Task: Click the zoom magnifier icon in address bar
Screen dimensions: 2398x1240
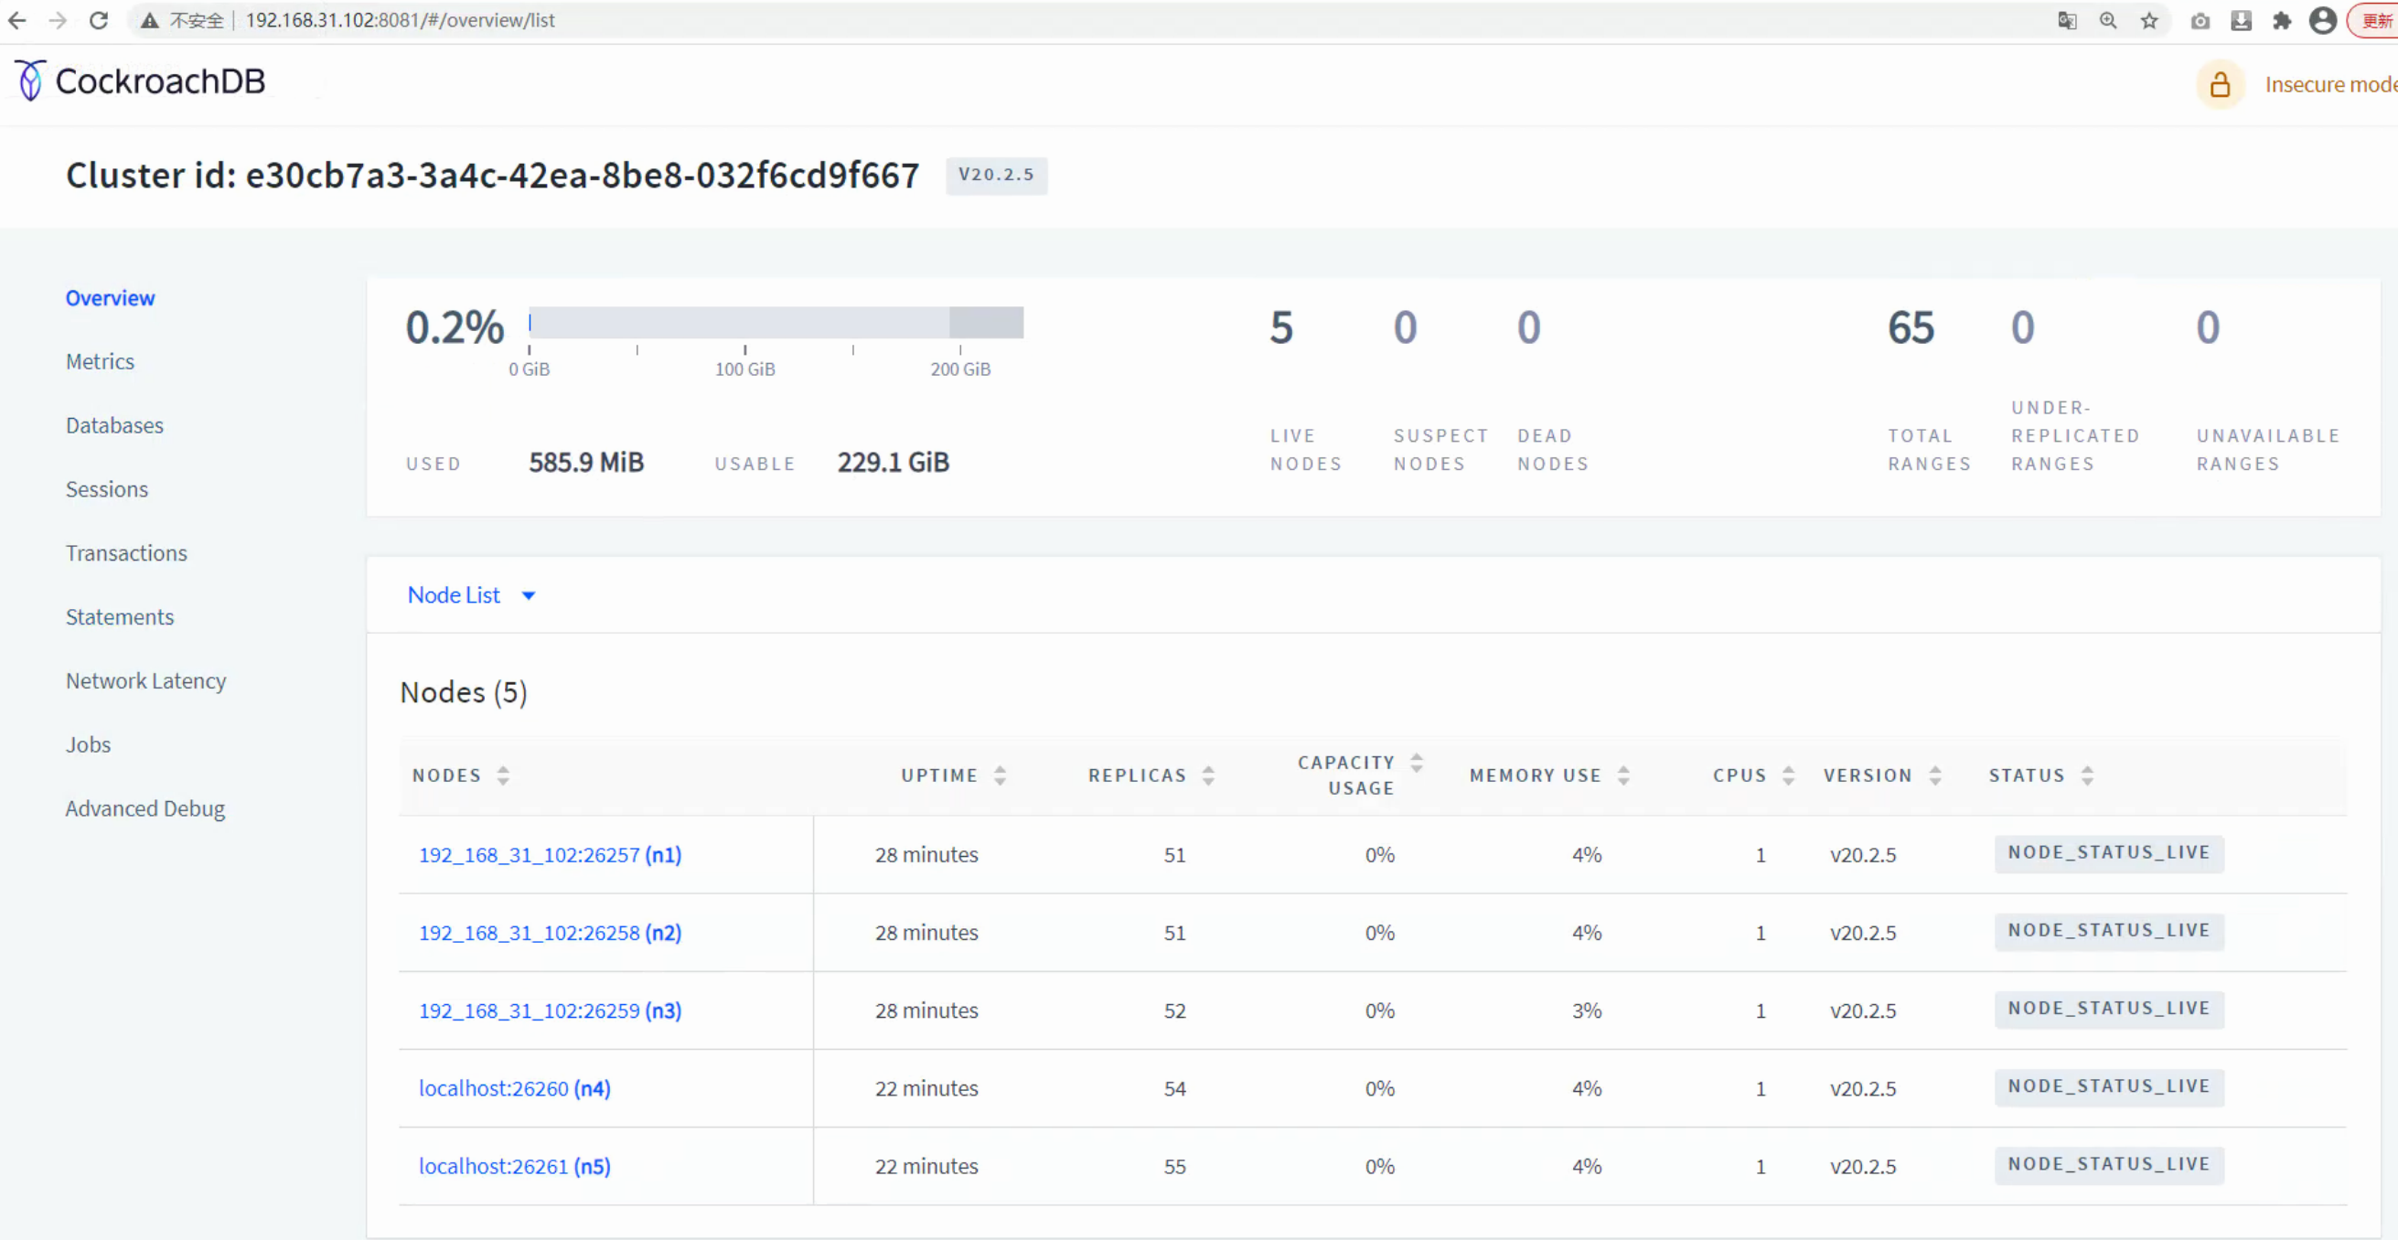Action: 2107,20
